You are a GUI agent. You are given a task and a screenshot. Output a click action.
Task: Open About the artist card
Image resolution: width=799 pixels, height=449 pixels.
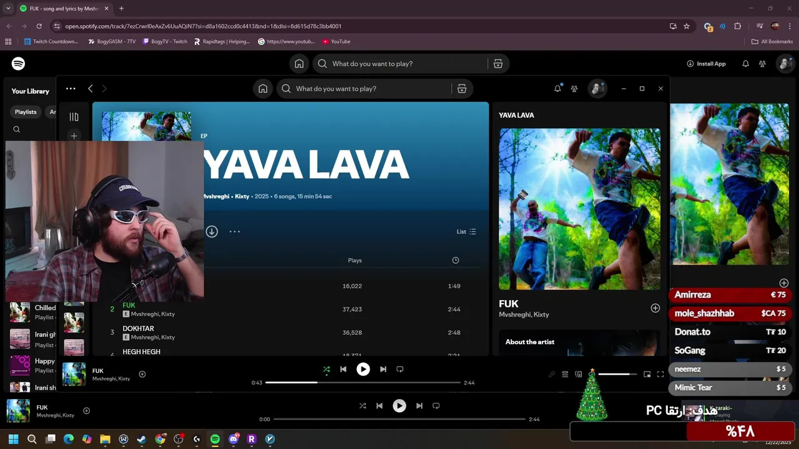579,342
